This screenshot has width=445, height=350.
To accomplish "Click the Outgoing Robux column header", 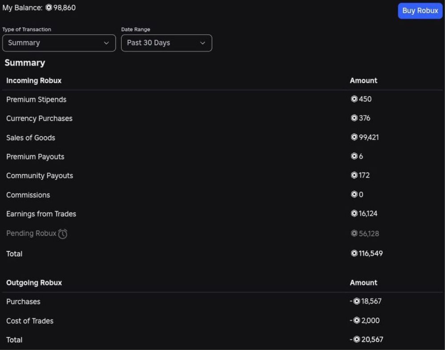I will tap(34, 282).
